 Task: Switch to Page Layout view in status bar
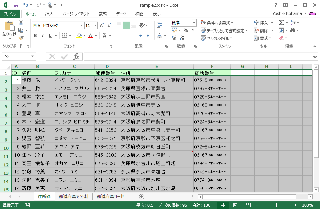click(236, 205)
